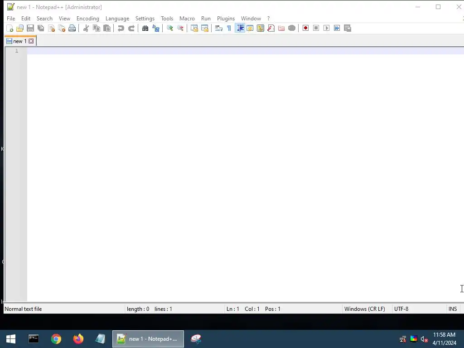Copy the selection with the Copy toolbar icon
Viewport: 464px width, 348px height.
[97, 28]
